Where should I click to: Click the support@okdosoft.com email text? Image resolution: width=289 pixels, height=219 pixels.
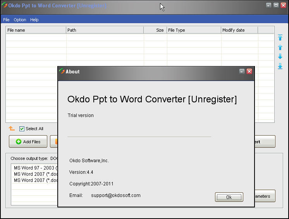coord(116,195)
